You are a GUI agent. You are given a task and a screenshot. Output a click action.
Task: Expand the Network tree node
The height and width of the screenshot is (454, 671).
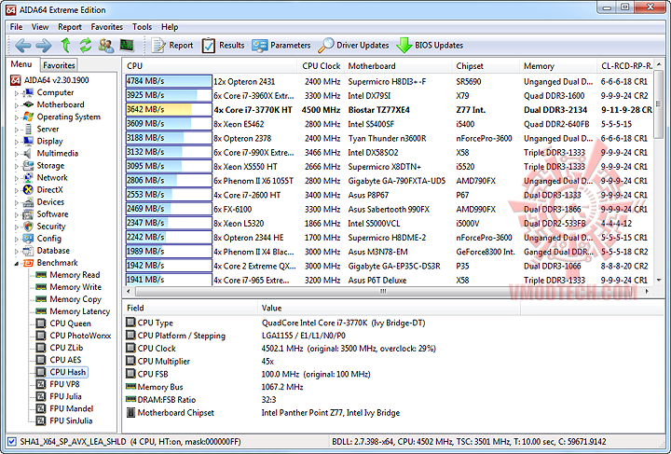coord(17,178)
